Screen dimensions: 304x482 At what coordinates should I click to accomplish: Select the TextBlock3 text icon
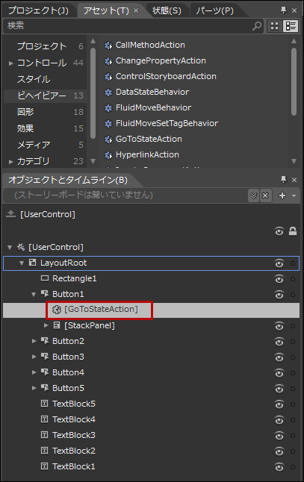[x=45, y=435]
